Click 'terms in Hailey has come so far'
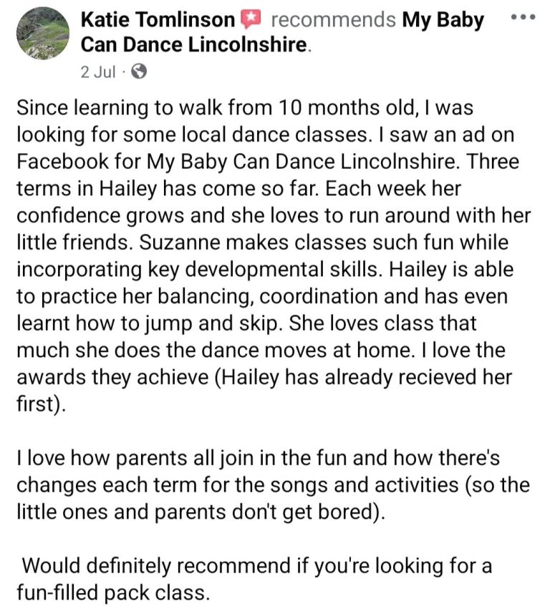550x616 pixels. (169, 189)
